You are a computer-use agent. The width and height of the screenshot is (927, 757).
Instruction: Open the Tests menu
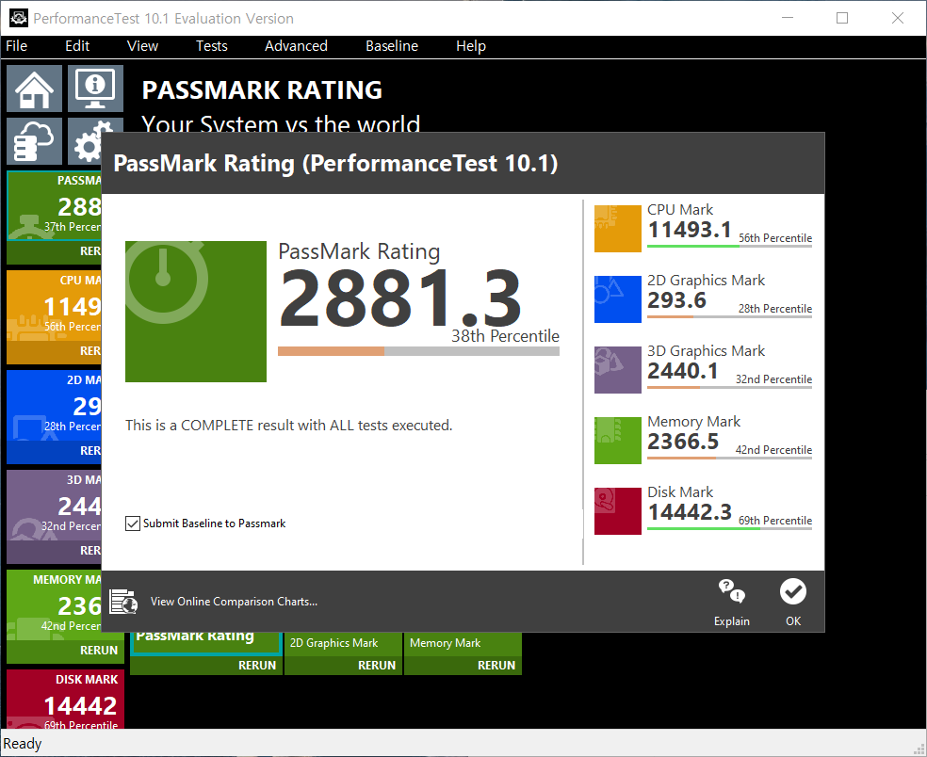(212, 46)
